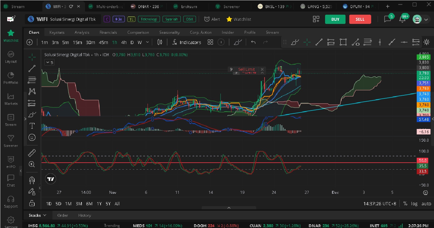
Task: Activate the magnet snap mode
Action: (x=32, y=180)
